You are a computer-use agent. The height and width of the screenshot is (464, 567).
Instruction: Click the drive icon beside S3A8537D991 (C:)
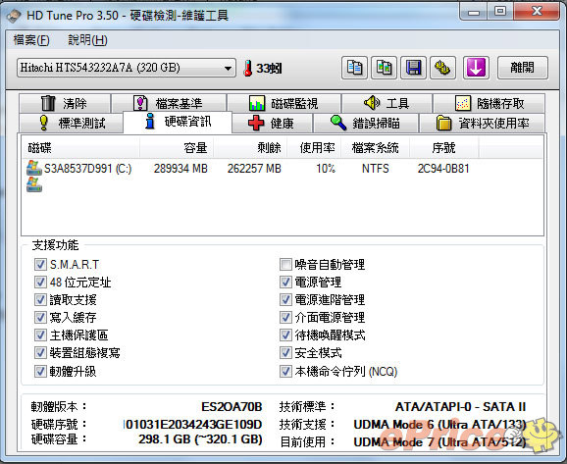point(34,168)
